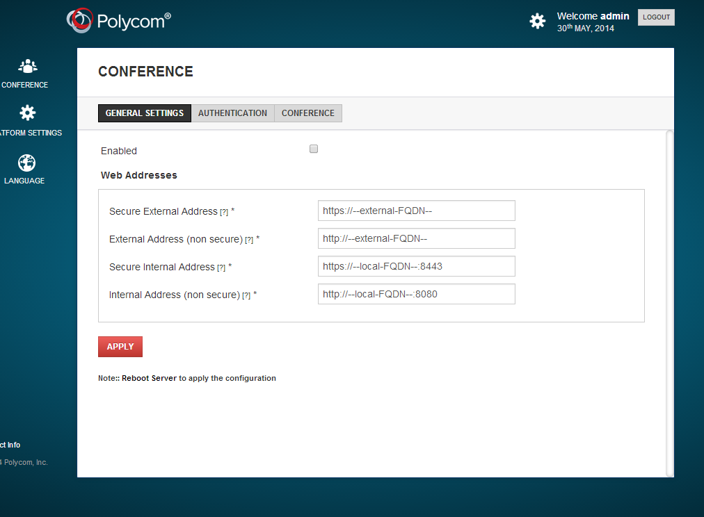Click the 'Web Addresses' heading
This screenshot has width=704, height=517.
[138, 175]
